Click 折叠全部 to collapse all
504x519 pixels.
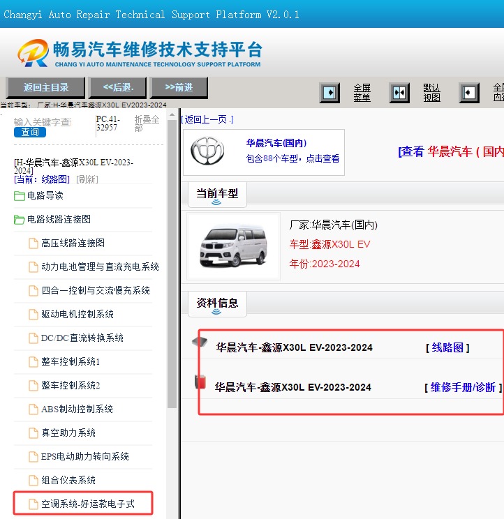coord(147,123)
